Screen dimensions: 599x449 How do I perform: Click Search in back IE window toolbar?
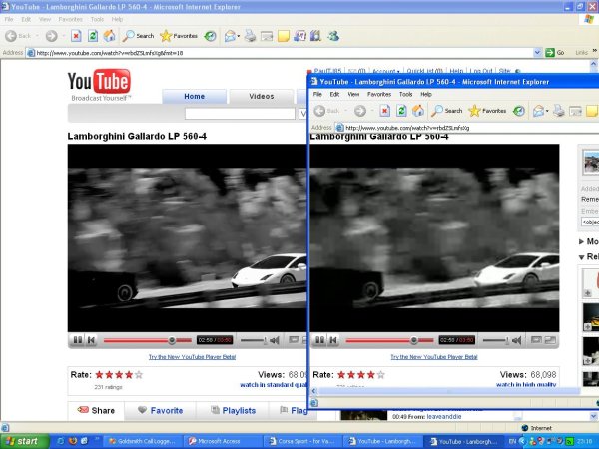click(139, 36)
